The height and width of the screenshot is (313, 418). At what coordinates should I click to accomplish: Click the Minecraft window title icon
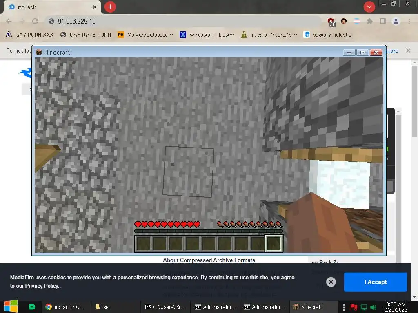tap(39, 52)
